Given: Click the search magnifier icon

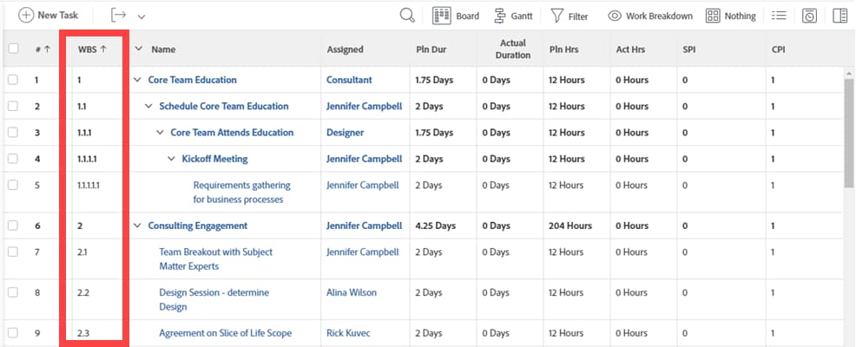Looking at the screenshot, I should (407, 16).
